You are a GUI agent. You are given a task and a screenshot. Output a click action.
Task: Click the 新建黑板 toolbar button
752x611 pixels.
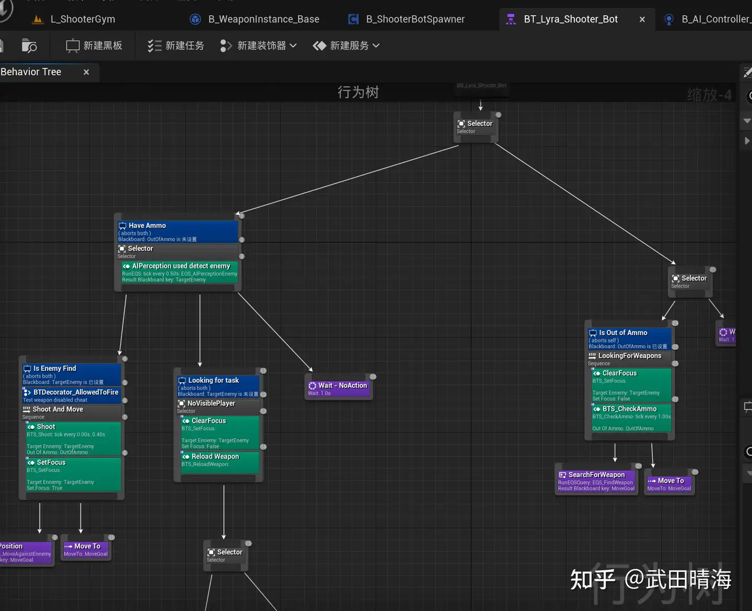click(x=94, y=46)
